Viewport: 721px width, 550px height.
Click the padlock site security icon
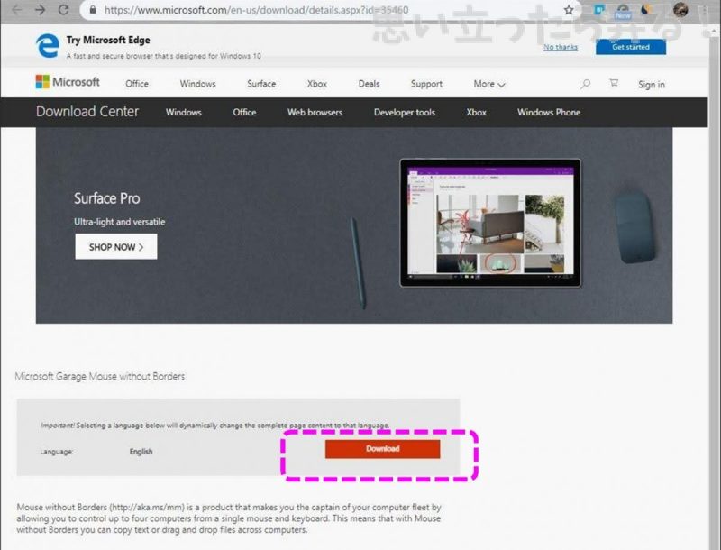93,10
